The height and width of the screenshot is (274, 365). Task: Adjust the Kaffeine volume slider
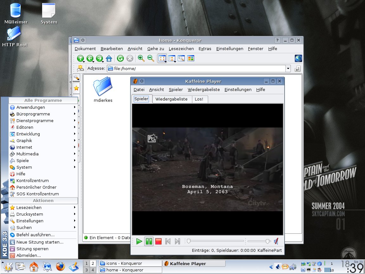coord(259,241)
